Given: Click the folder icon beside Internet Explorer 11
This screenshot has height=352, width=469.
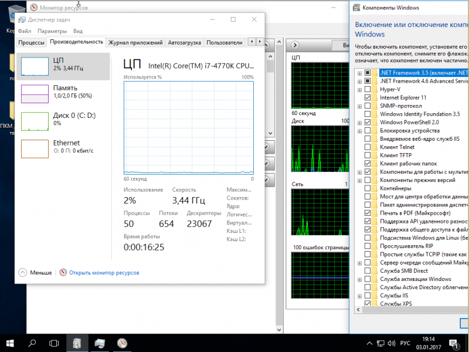Looking at the screenshot, I should tap(375, 97).
